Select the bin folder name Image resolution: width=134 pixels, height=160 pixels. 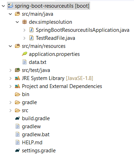tap(25, 94)
